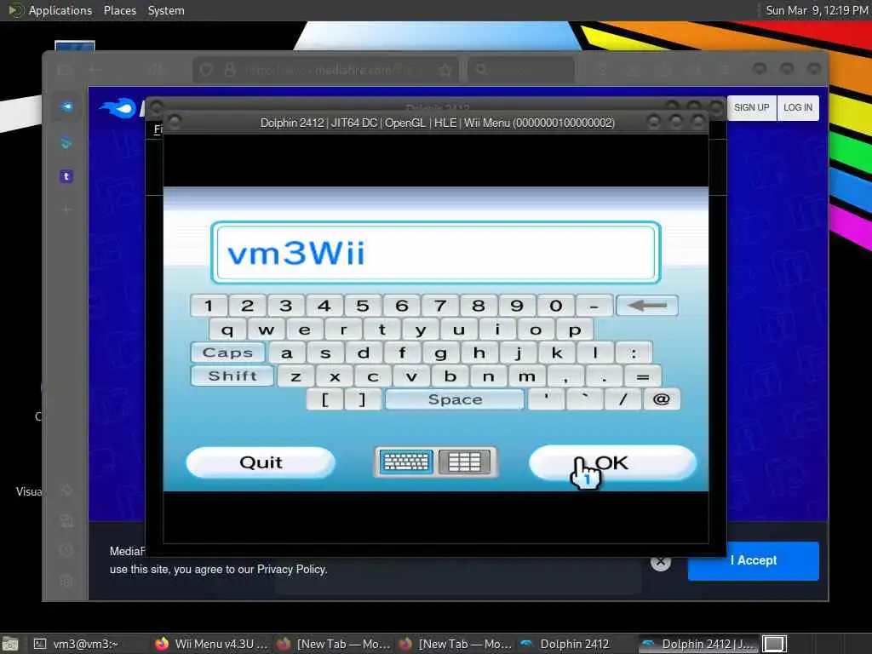Screen dimensions: 872x654
Task: Click the Space key
Action: pyautogui.click(x=455, y=399)
